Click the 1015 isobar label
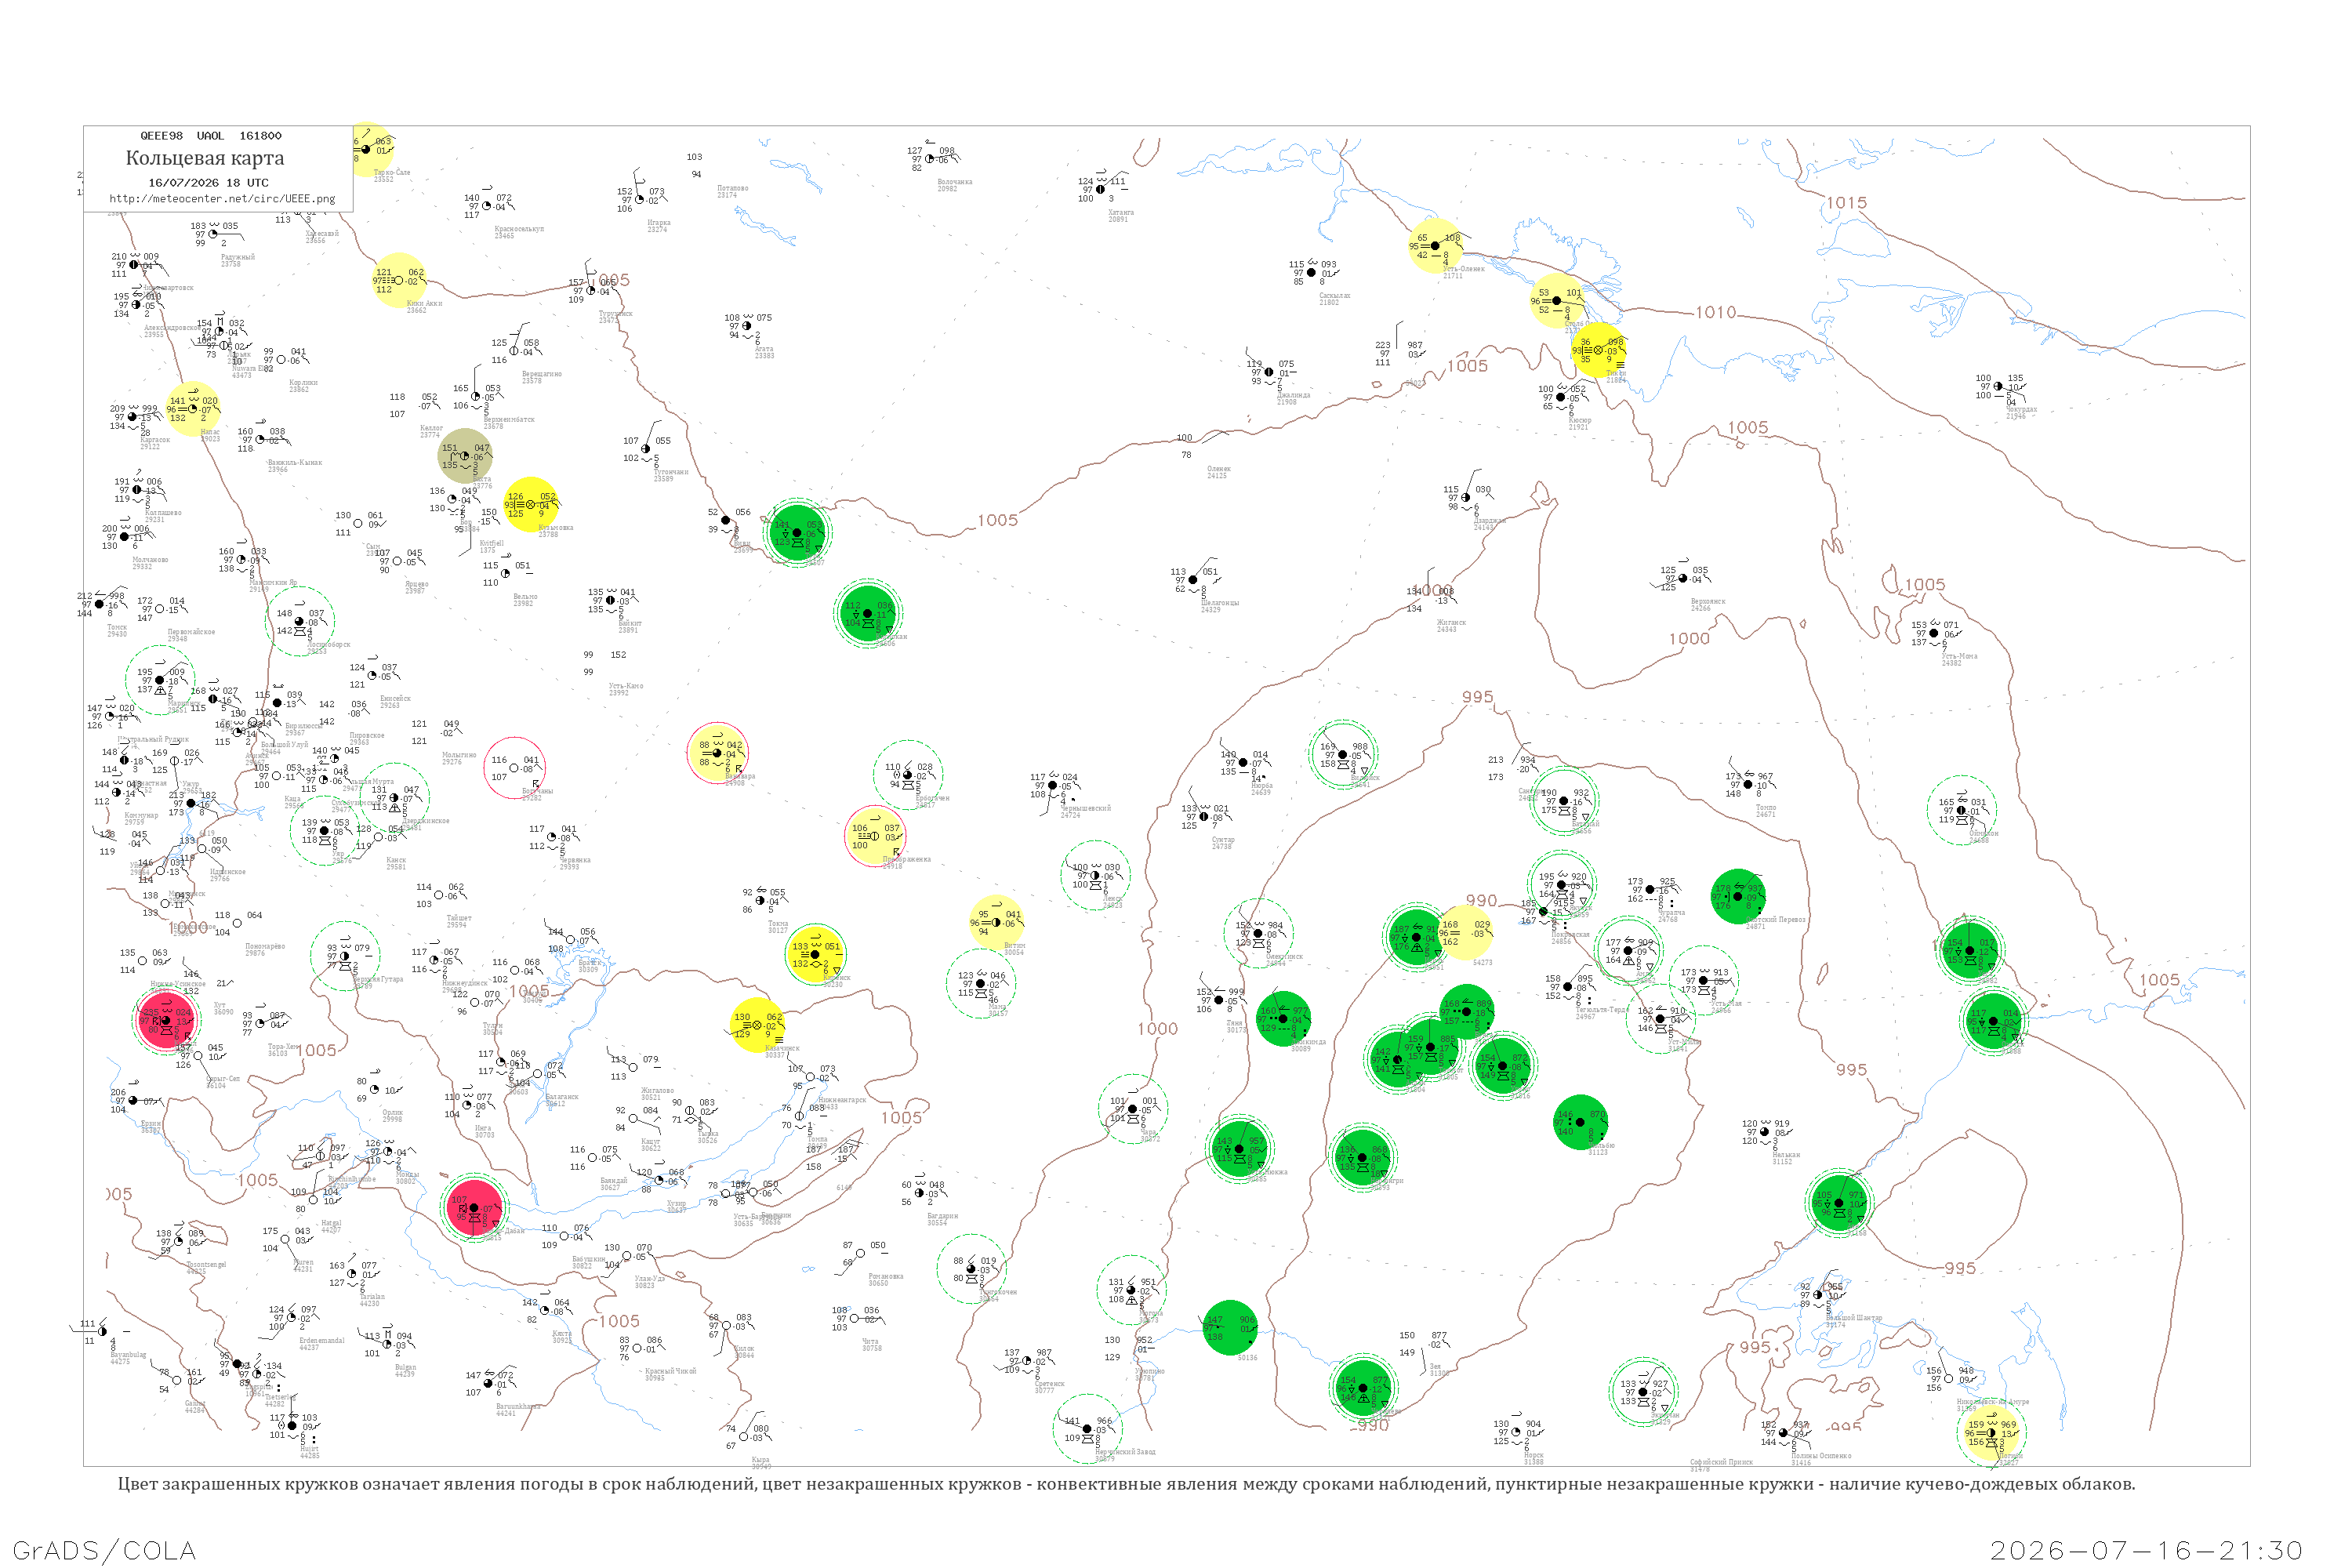The height and width of the screenshot is (1568, 2352). 1846,203
